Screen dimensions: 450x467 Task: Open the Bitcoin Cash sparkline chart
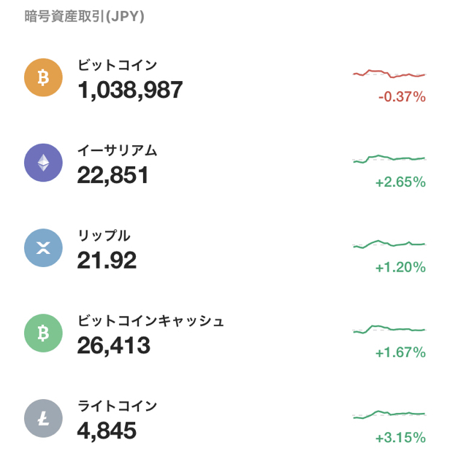pyautogui.click(x=389, y=329)
